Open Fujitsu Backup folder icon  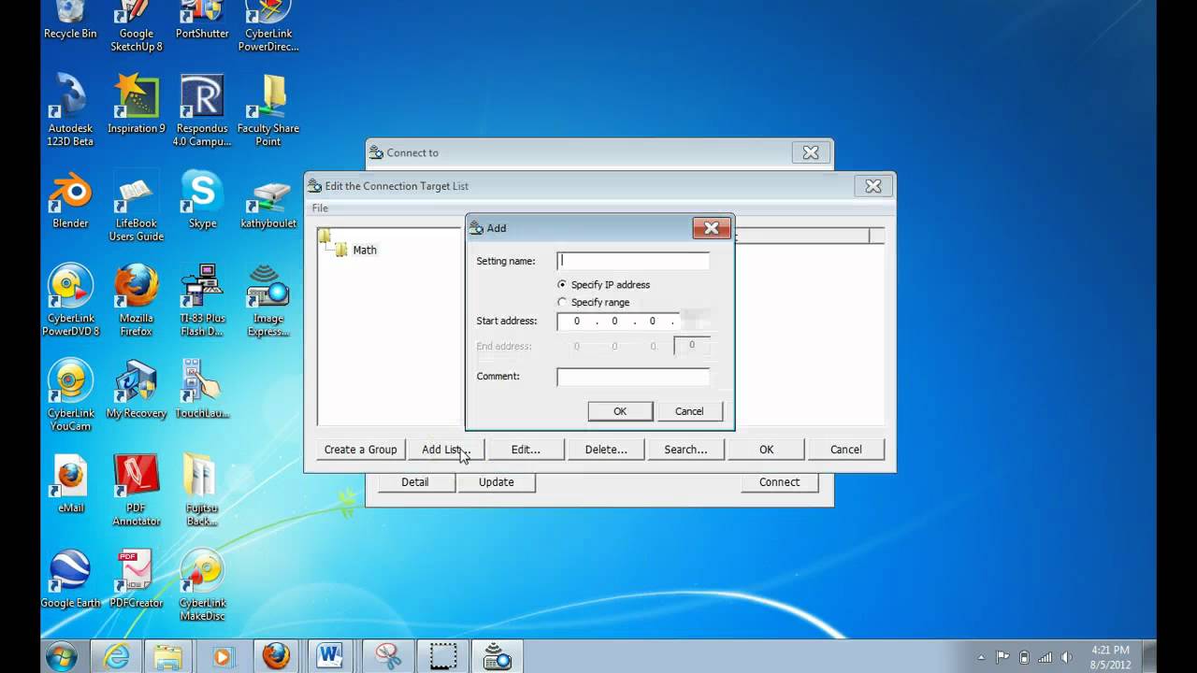[202, 491]
